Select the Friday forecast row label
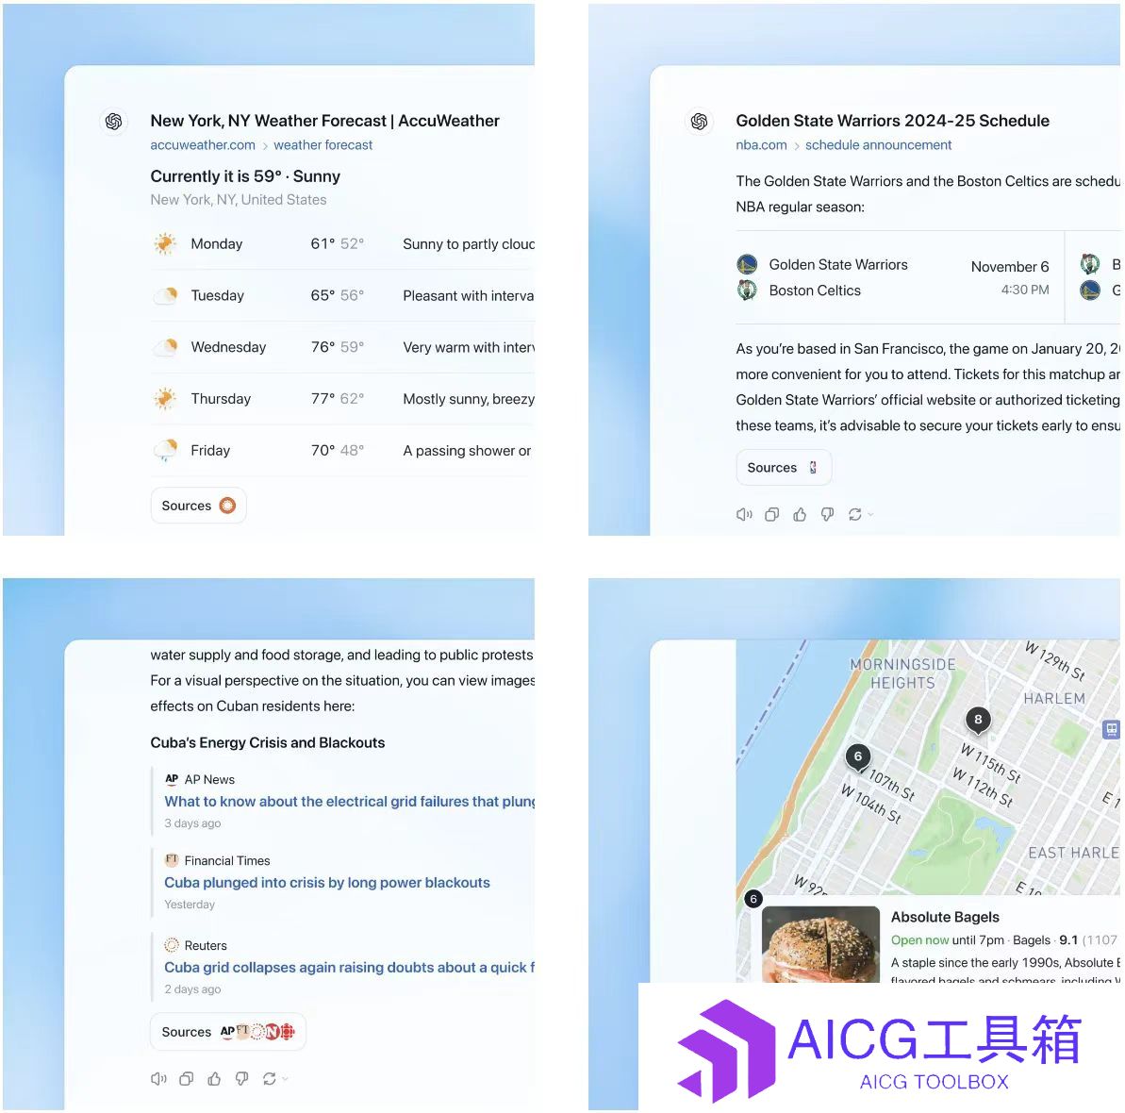1125x1113 pixels. [x=210, y=451]
